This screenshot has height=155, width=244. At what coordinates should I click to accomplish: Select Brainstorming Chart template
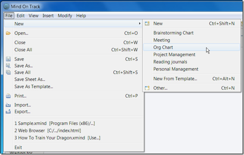[191, 33]
